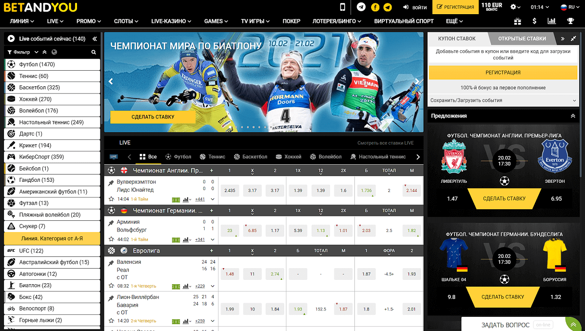Click the LIVE monitor icon in filter bar
This screenshot has height=331, width=585.
[x=114, y=157]
